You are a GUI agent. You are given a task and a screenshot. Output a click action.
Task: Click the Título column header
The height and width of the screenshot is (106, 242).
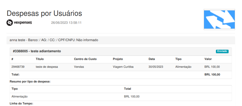(40, 59)
